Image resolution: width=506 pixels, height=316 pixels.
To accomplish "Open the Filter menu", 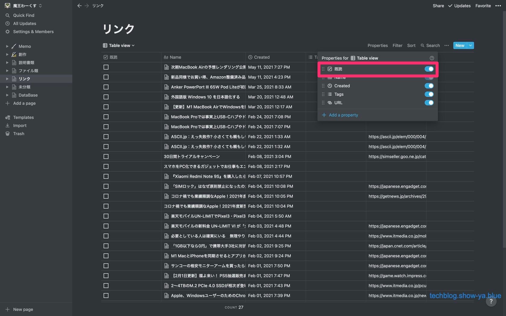I will pyautogui.click(x=397, y=45).
